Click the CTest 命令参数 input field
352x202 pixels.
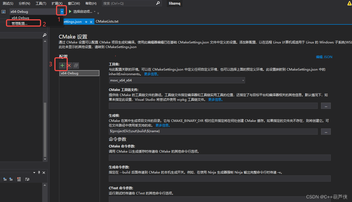pyautogui.click(x=220, y=199)
